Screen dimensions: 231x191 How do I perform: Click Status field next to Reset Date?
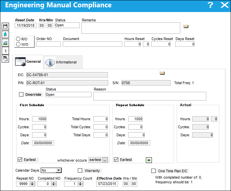coord(67,25)
